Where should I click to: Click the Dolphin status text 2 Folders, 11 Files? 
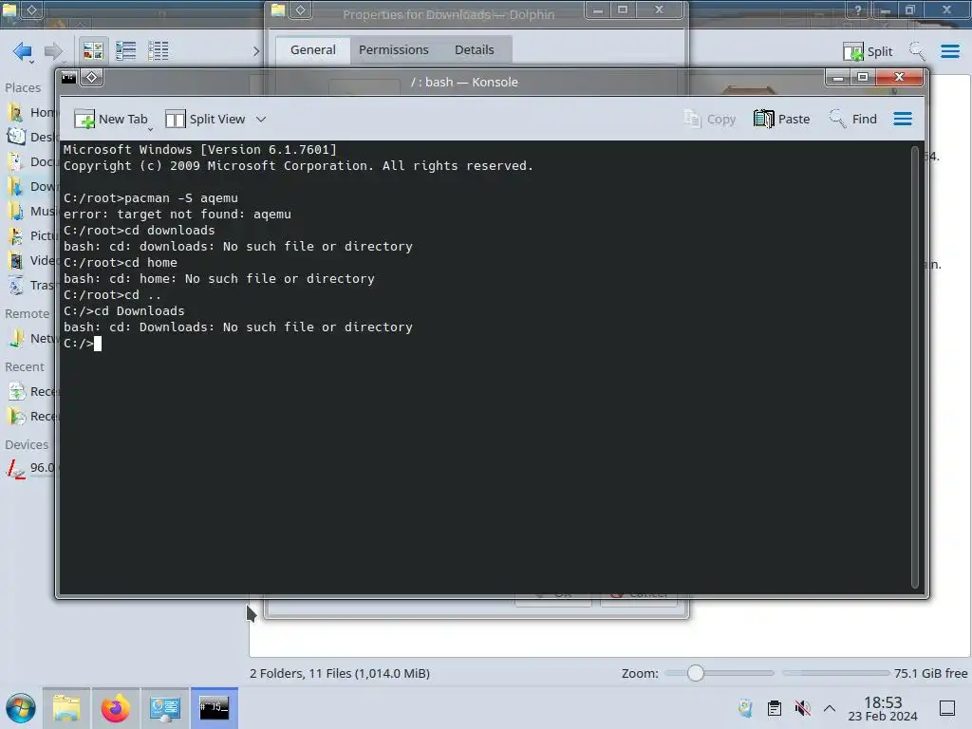click(340, 673)
